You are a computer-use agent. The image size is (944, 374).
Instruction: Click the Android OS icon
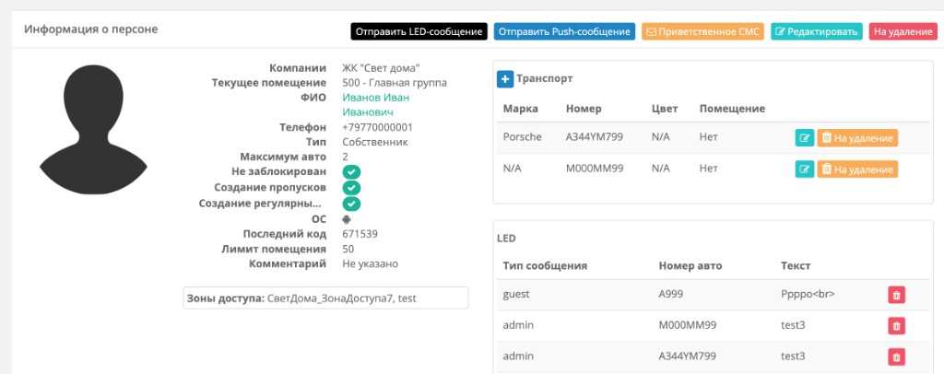tap(347, 219)
